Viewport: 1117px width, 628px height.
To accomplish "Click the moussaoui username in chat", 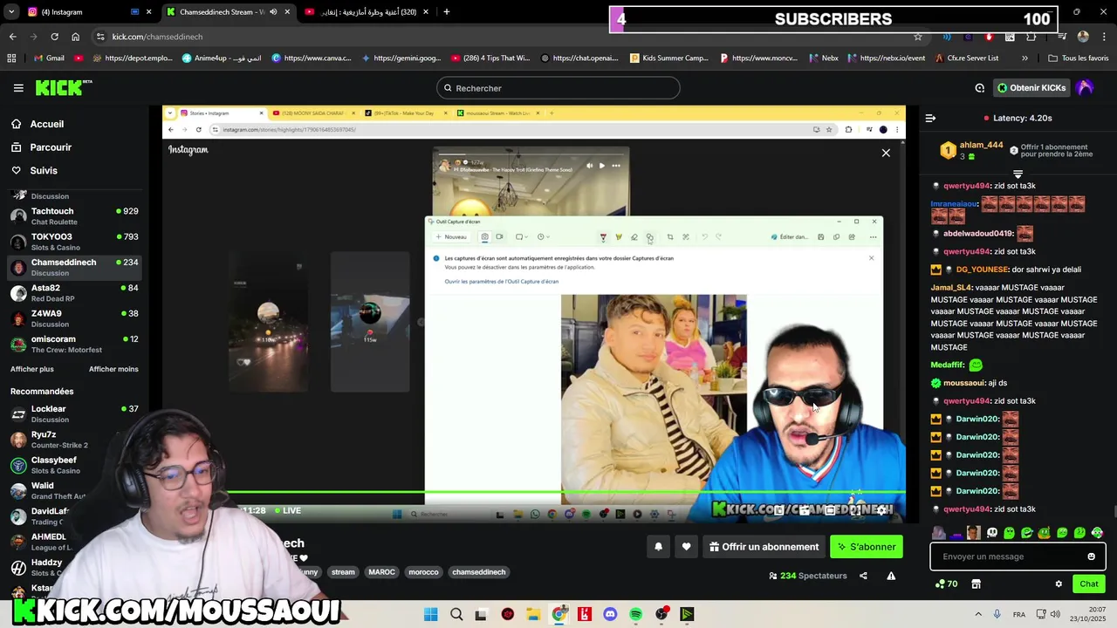I will pyautogui.click(x=964, y=383).
